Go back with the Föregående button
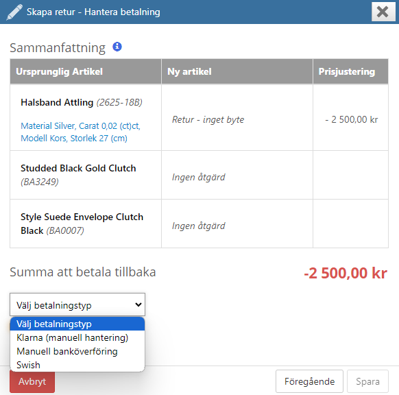The image size is (399, 395). (309, 381)
